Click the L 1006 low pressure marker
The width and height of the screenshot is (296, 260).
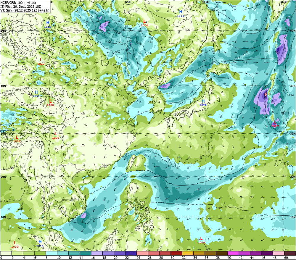pyautogui.click(x=17, y=139)
